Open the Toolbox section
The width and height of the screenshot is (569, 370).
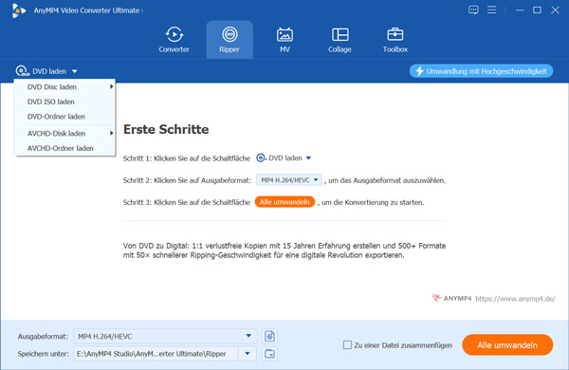pos(395,40)
